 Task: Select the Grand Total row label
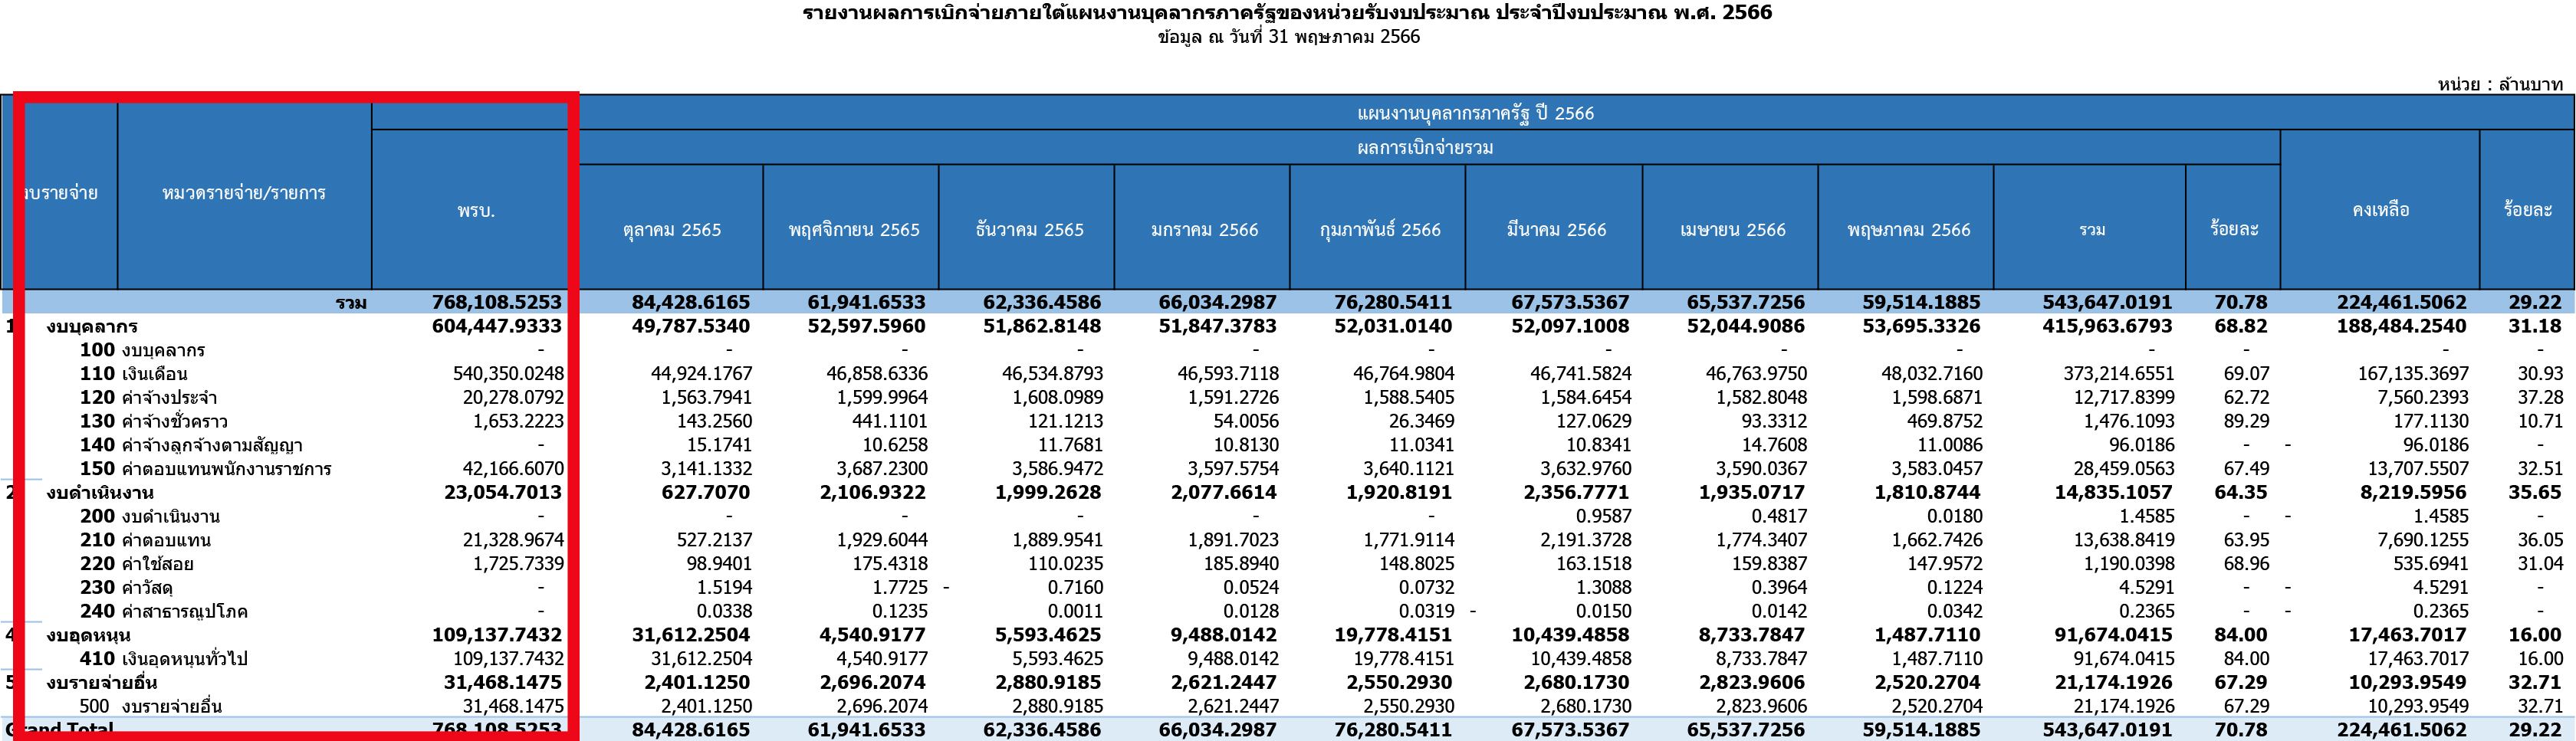coord(60,729)
